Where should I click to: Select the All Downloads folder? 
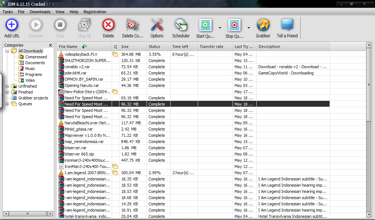pos(27,51)
